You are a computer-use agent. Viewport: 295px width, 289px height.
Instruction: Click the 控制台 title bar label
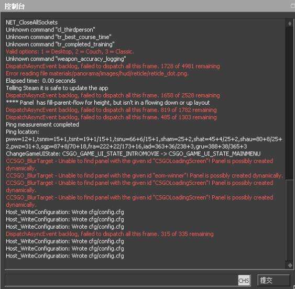(x=15, y=7)
